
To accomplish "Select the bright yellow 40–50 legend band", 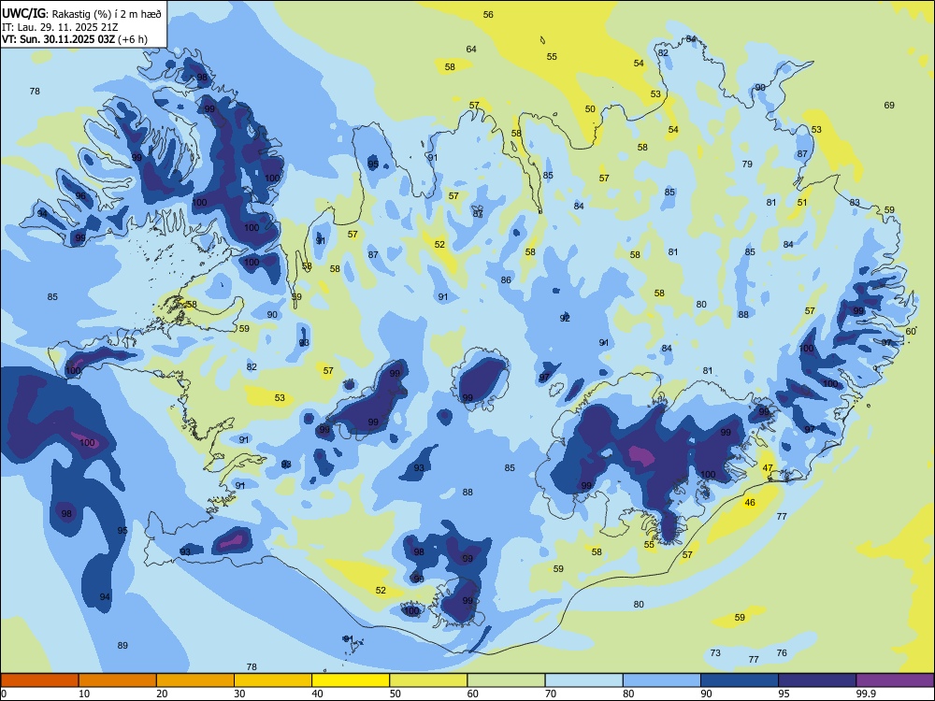I will [351, 680].
